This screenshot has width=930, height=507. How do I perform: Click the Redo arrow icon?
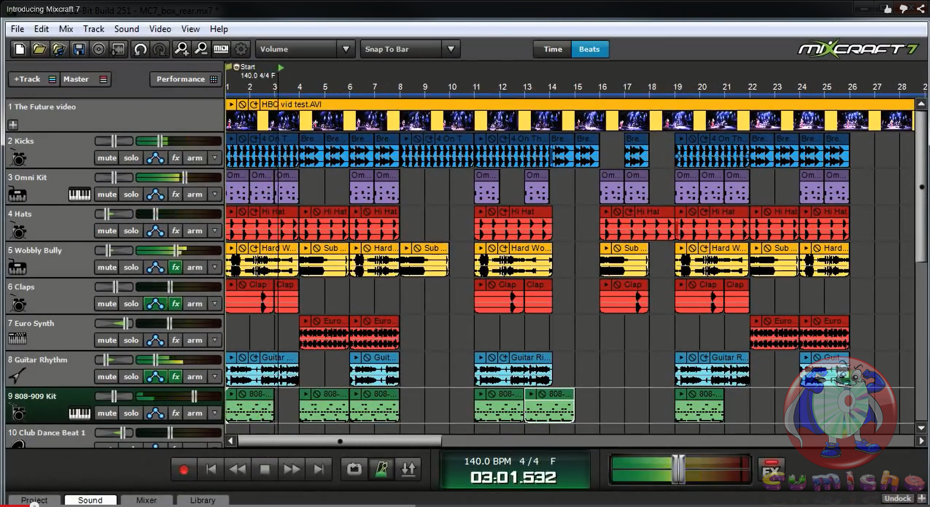click(x=160, y=49)
